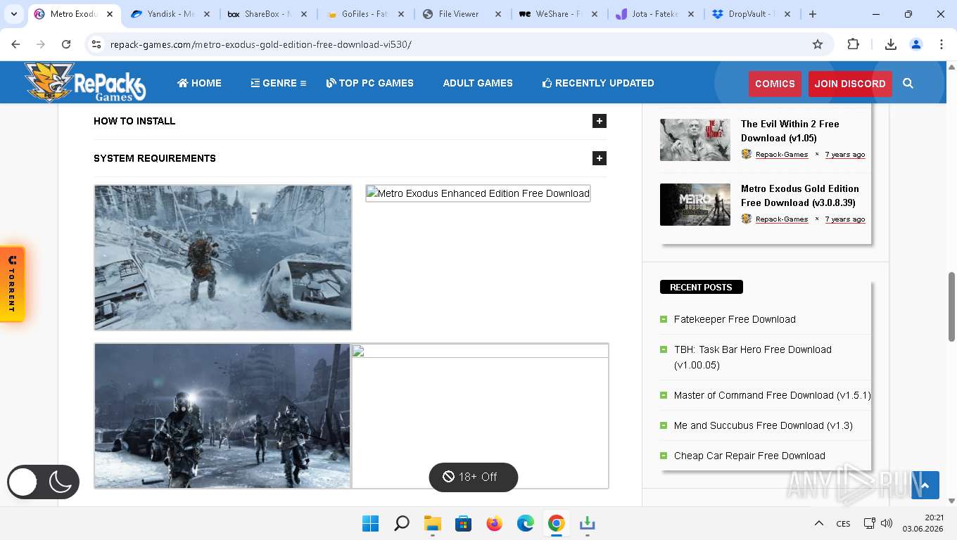Open the GENRE dropdown menu
The height and width of the screenshot is (540, 957).
click(x=278, y=83)
